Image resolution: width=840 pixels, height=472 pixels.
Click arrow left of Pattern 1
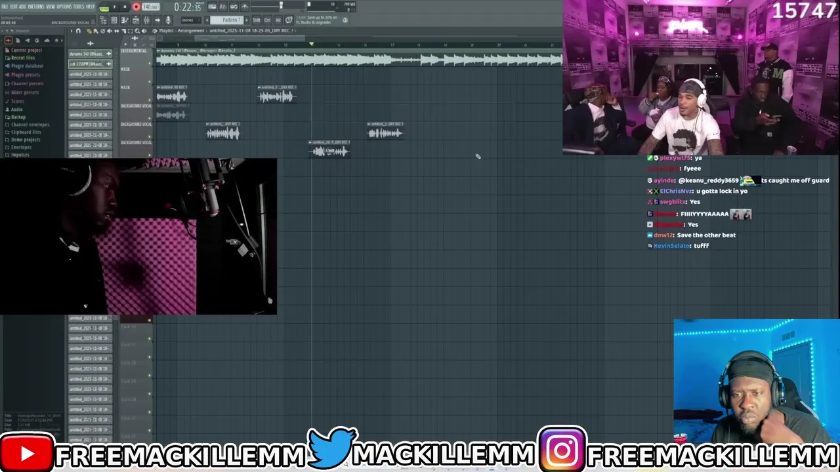pos(207,20)
